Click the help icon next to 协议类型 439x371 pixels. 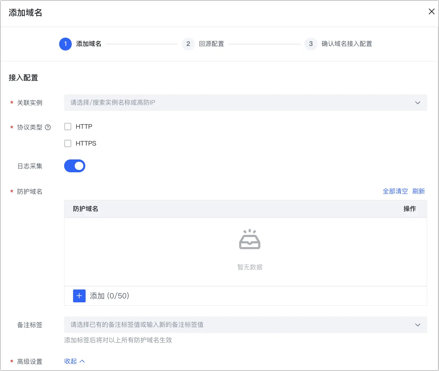click(x=48, y=127)
